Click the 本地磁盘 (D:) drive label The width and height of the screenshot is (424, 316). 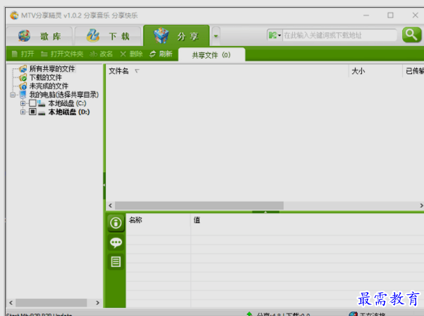pos(69,112)
